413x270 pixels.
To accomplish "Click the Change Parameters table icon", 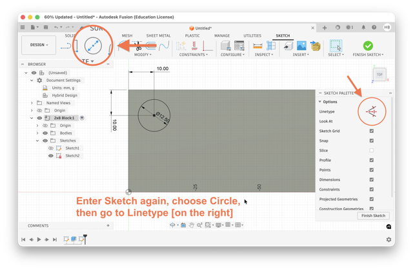I will point(239,46).
